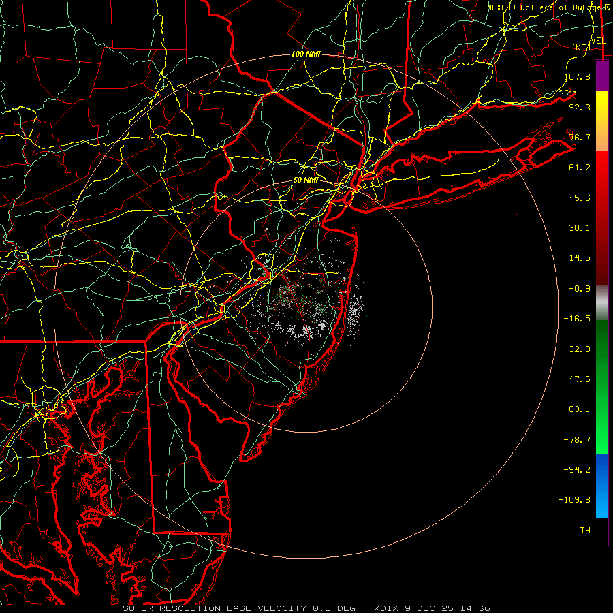Click the "[KT]" units label
This screenshot has height=613, width=613.
click(x=582, y=47)
